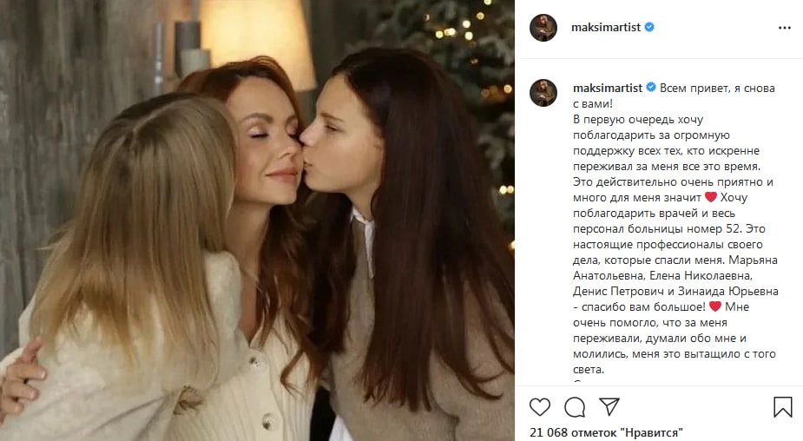Screen dimensions: 803x441
Task: Click the verified badge in the caption
Action: (651, 88)
